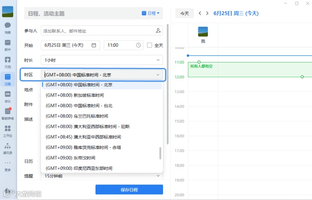This screenshot has width=312, height=200.
Task: Select (GMT+08:00) 中国标准时间 - 台北 option
Action: pyautogui.click(x=102, y=106)
